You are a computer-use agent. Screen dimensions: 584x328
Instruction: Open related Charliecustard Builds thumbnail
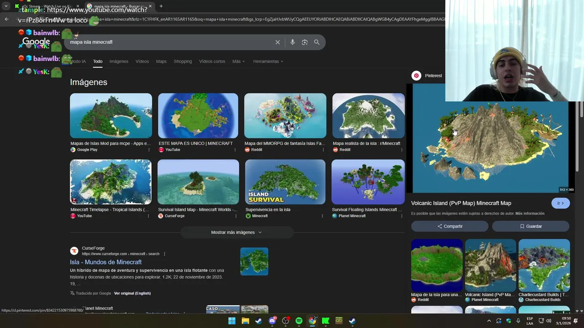(x=544, y=265)
